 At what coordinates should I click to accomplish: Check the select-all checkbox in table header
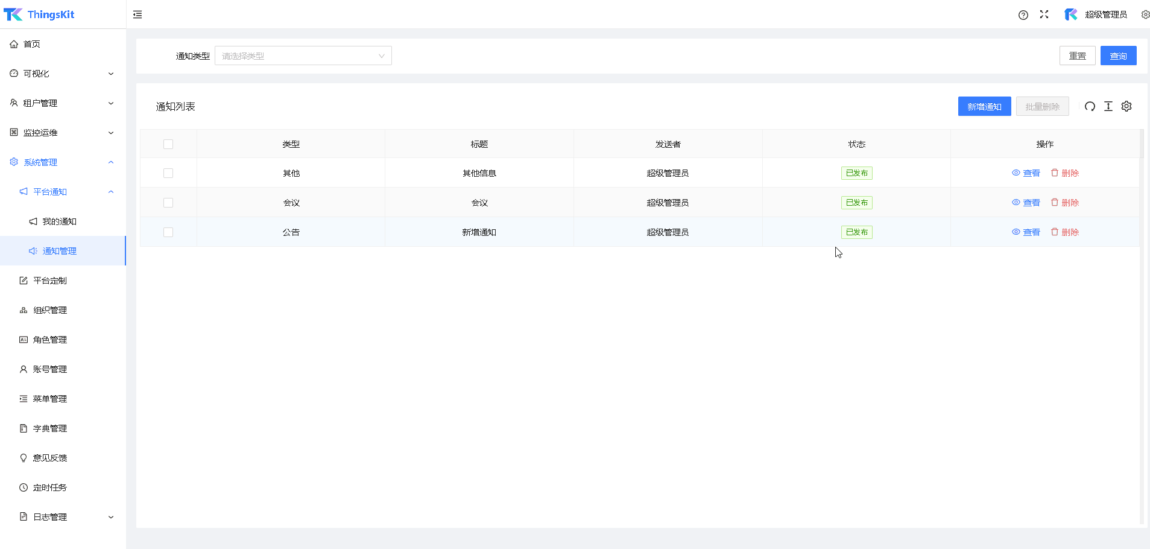[168, 144]
